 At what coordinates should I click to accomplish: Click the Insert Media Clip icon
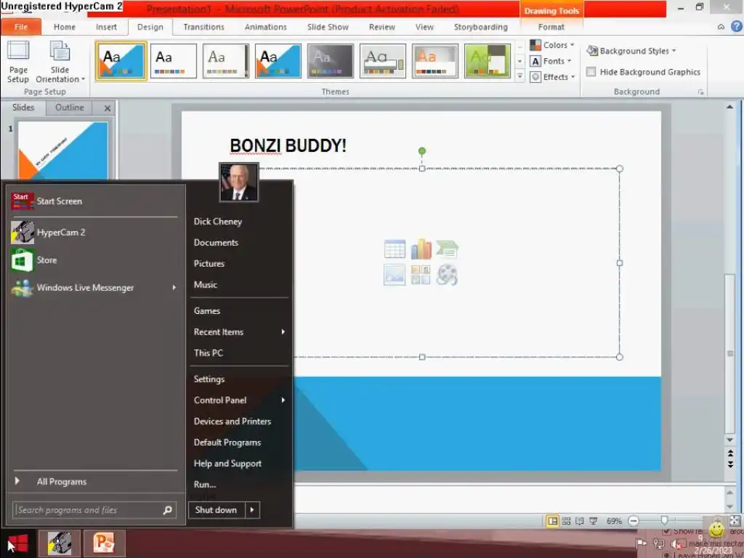(447, 275)
